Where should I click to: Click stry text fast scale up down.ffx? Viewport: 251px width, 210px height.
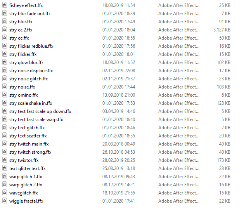tap(40, 111)
